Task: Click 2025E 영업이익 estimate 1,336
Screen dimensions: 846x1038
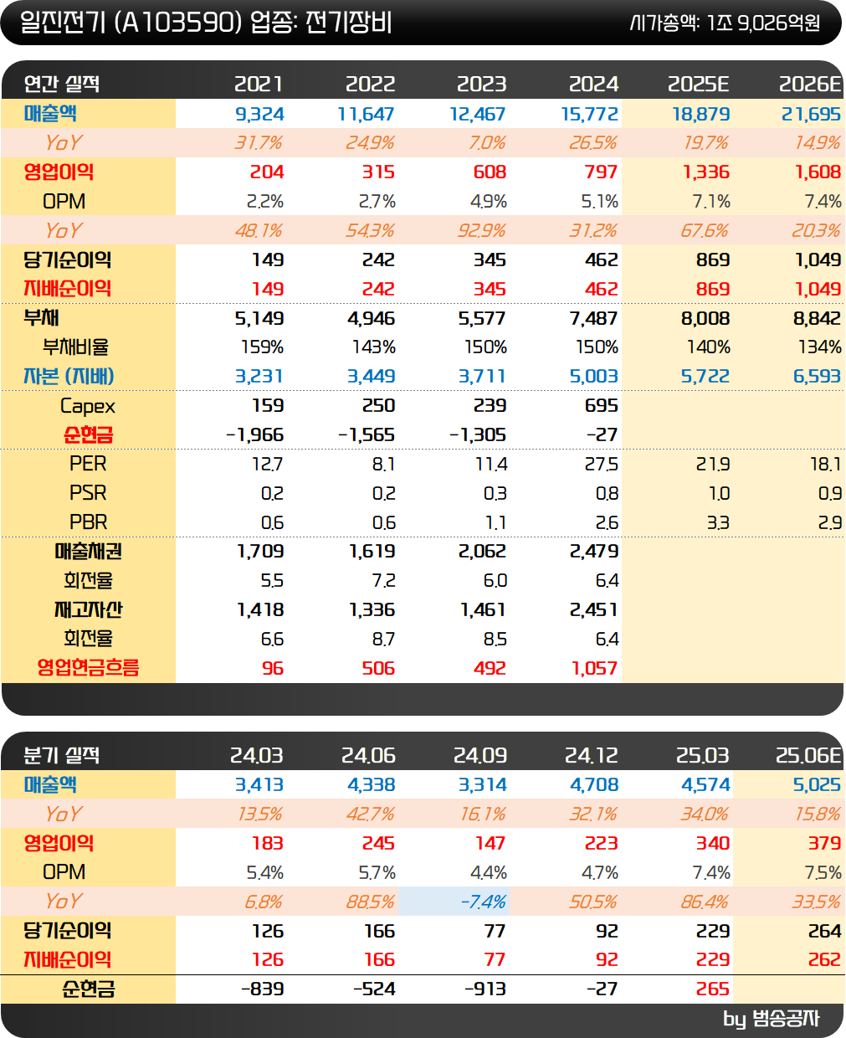Action: 706,172
